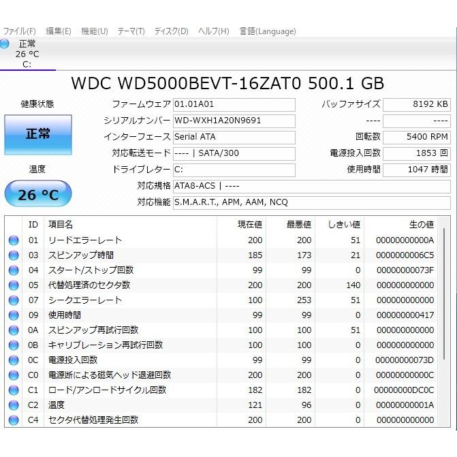This screenshot has width=457, height=457.
Task: Click the status circle for 代替処理済のセクタ数 row
Action: 14,285
